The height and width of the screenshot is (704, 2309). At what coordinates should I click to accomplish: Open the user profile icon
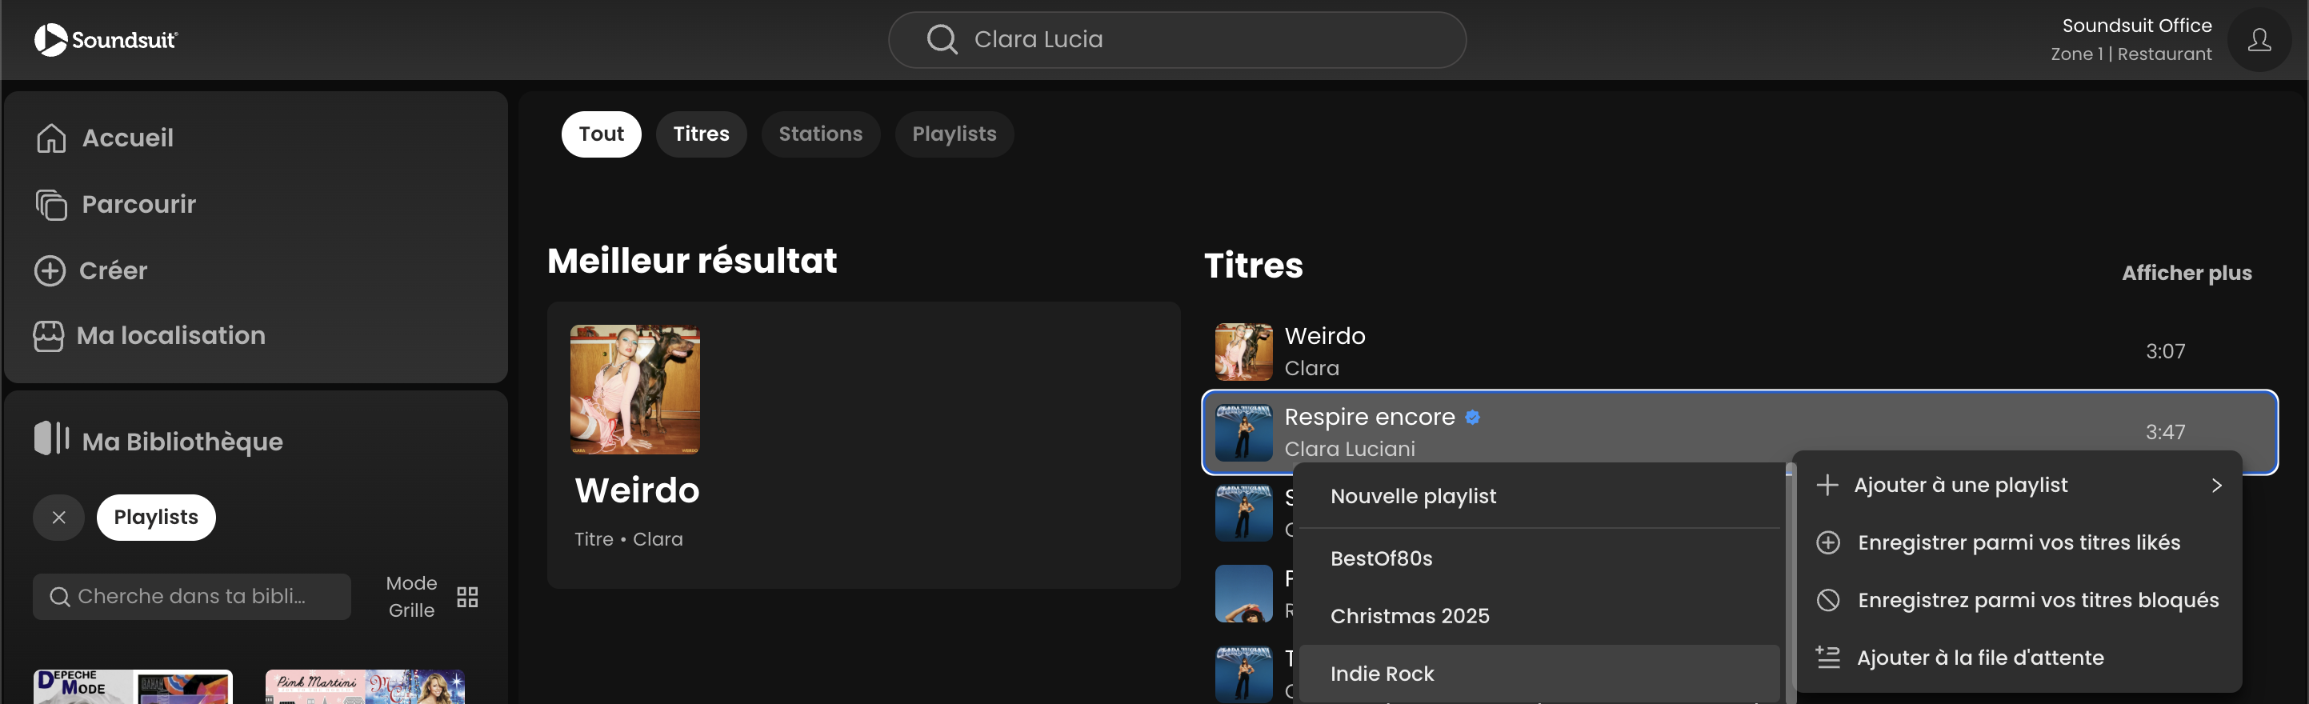(x=2258, y=40)
